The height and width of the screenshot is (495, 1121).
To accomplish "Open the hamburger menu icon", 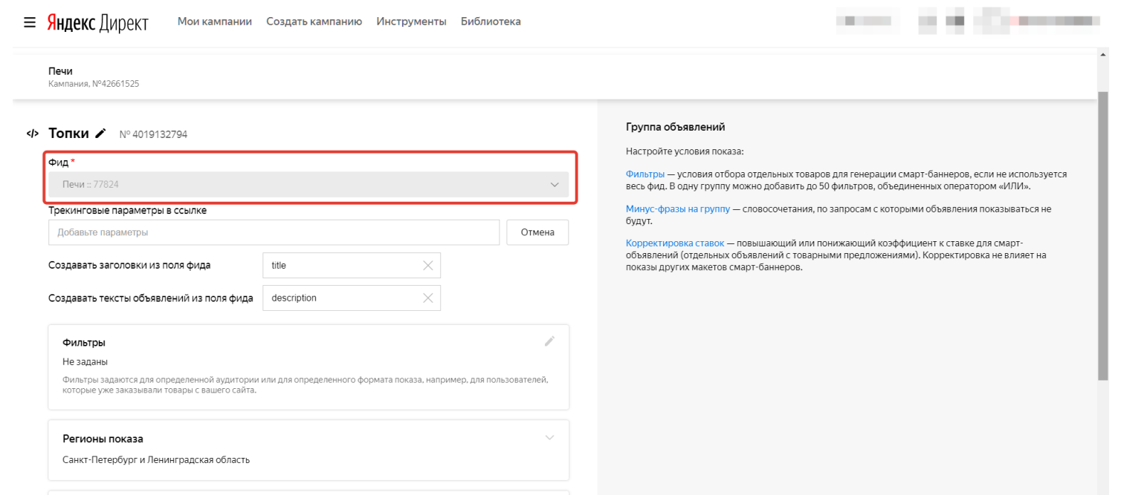I will point(30,22).
